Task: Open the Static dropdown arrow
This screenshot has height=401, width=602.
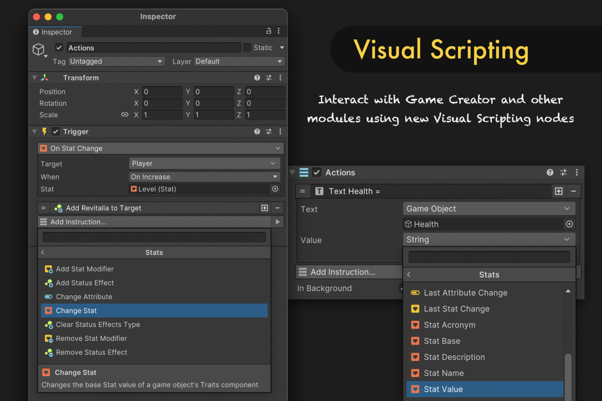Action: 282,48
